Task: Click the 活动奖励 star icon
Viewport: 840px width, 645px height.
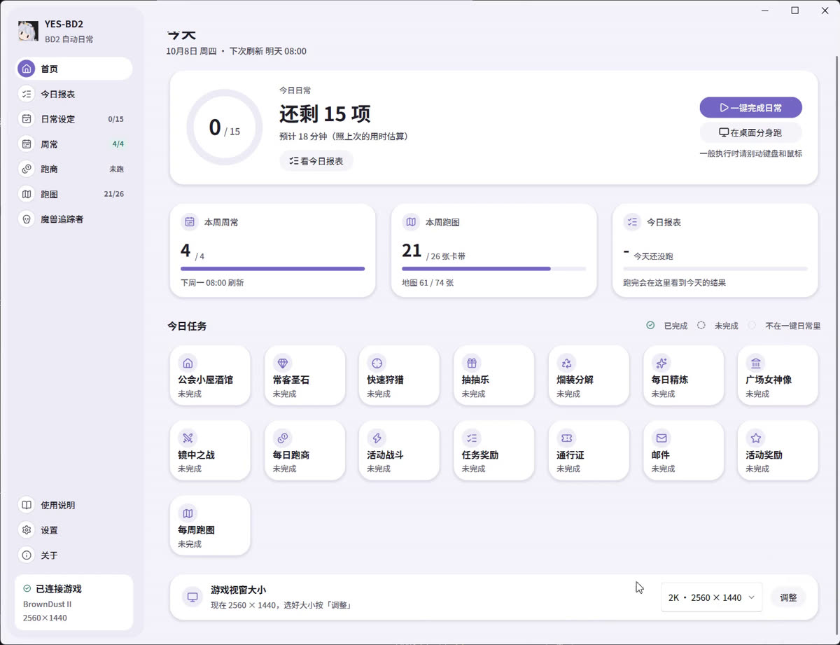Action: point(756,438)
